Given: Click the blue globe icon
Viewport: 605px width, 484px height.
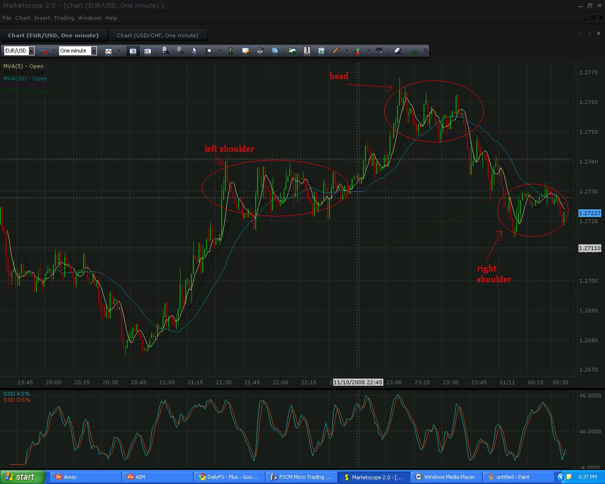Looking at the screenshot, I should [x=275, y=51].
